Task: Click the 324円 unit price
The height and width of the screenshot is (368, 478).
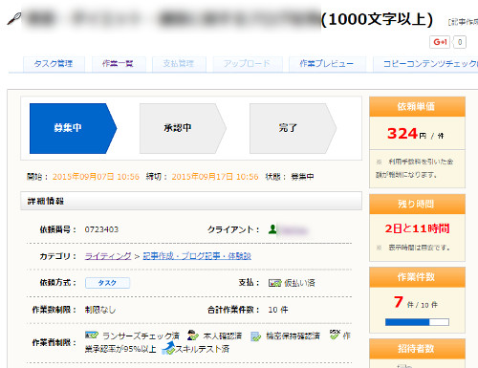Action: [x=415, y=134]
